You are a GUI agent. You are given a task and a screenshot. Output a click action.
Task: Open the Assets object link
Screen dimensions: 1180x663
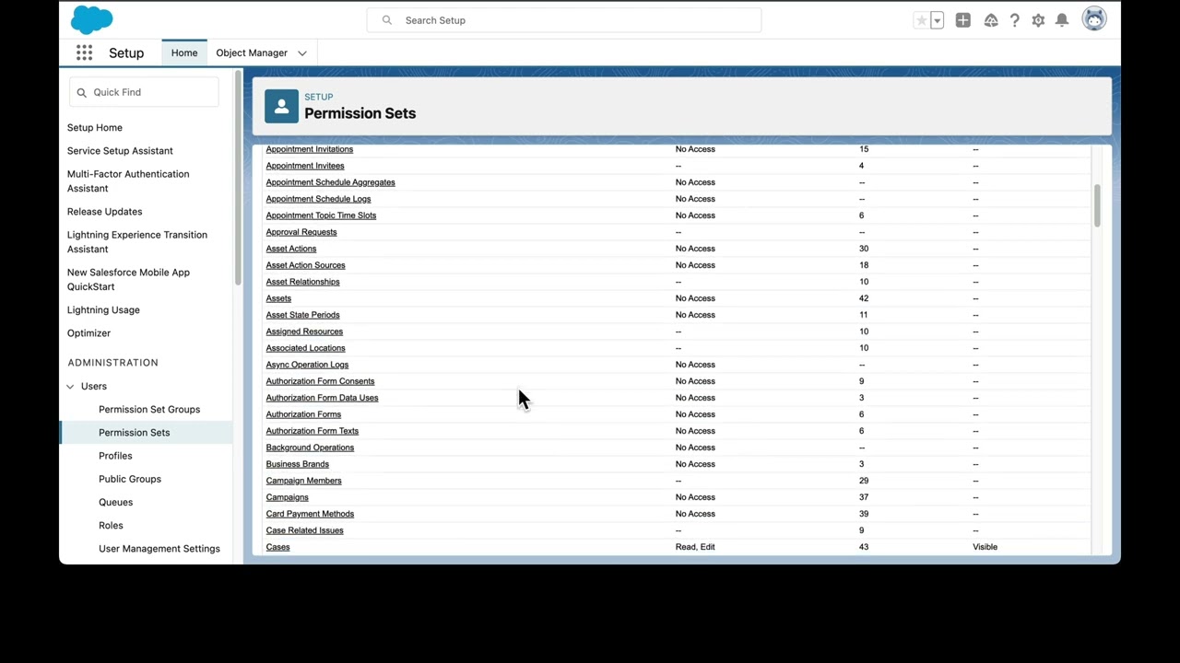coord(278,298)
